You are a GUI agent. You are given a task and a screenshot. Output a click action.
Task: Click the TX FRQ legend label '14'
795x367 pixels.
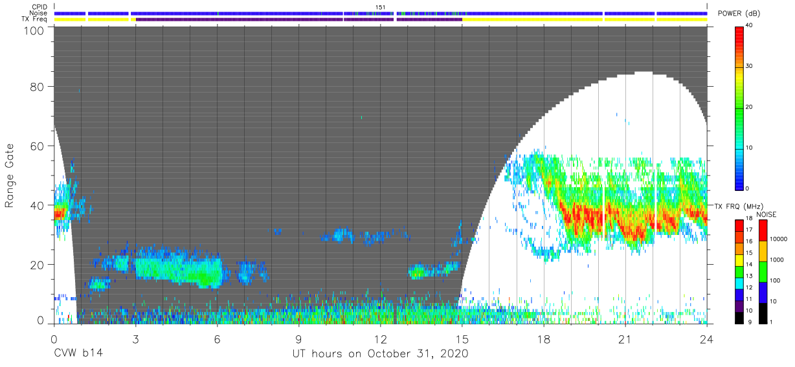[x=750, y=265]
